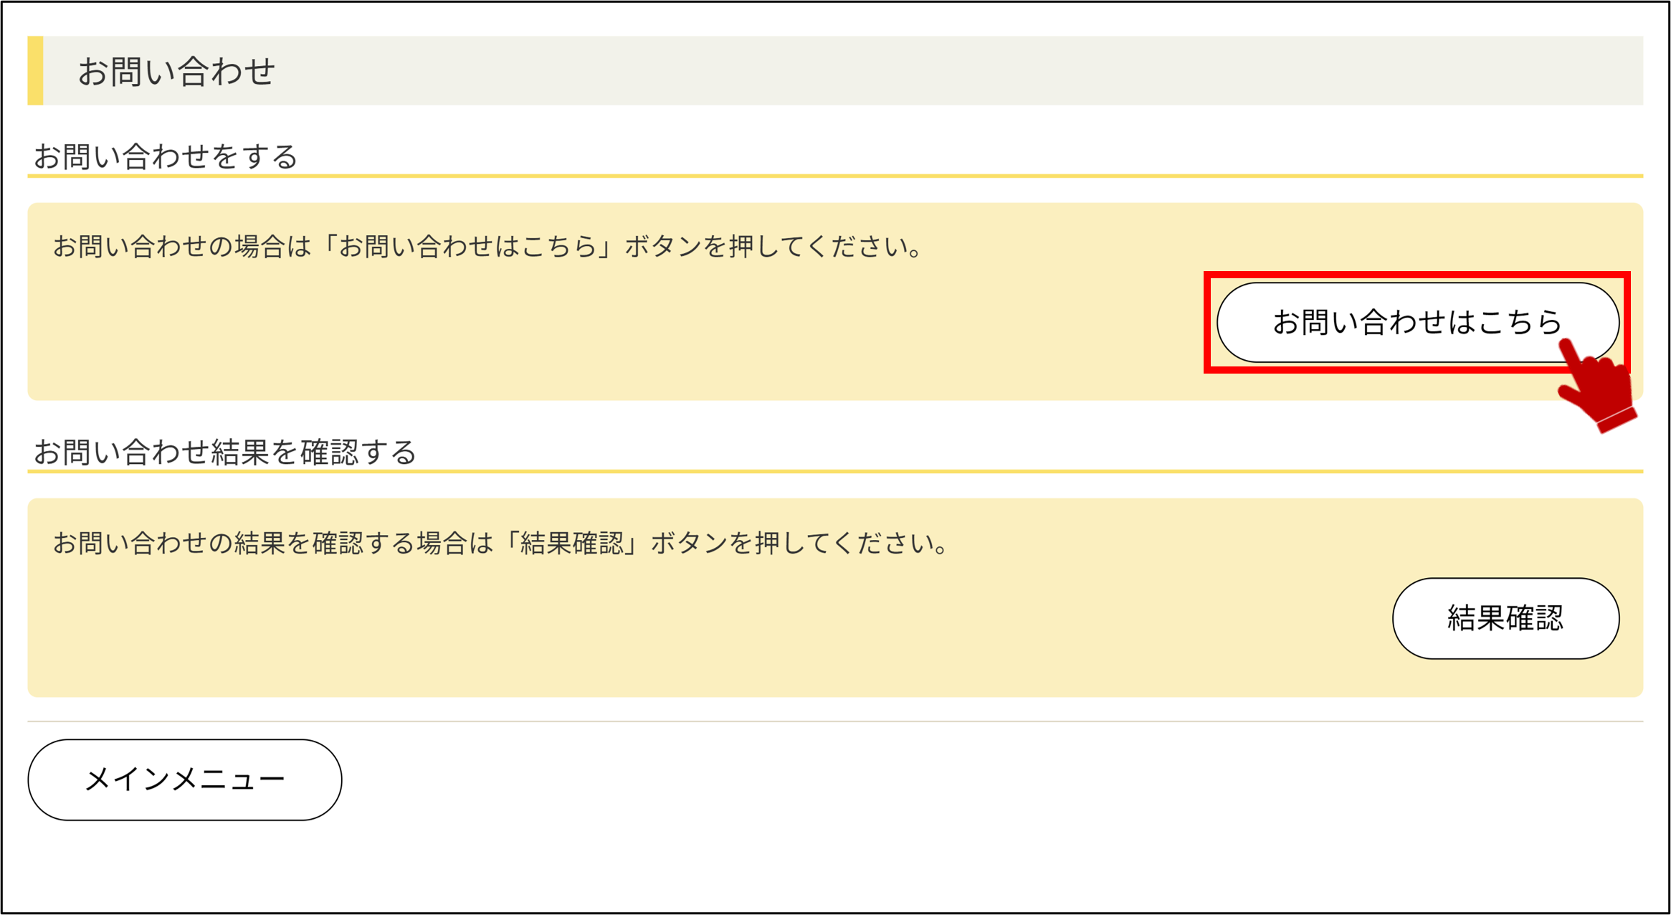1671x915 pixels.
Task: Open the 結果確認 results page button
Action: pyautogui.click(x=1505, y=618)
